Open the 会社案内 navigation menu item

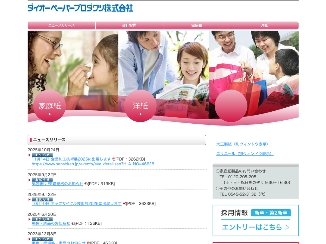129,25
